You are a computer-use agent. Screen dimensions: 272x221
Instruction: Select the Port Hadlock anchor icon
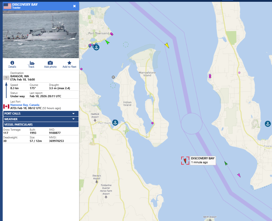coord(115,122)
